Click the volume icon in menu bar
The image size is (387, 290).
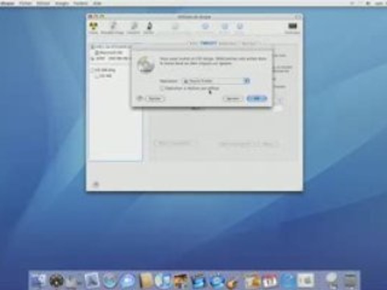tap(368, 3)
